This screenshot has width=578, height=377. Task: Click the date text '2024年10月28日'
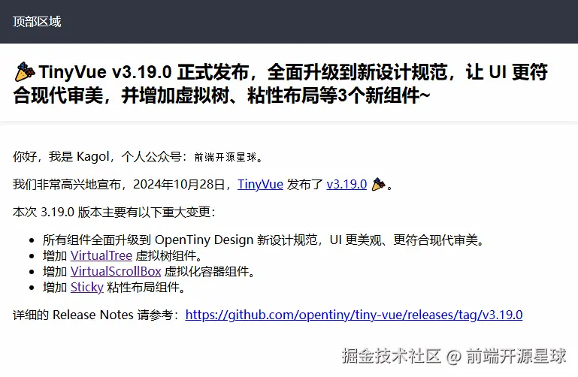pyautogui.click(x=179, y=184)
